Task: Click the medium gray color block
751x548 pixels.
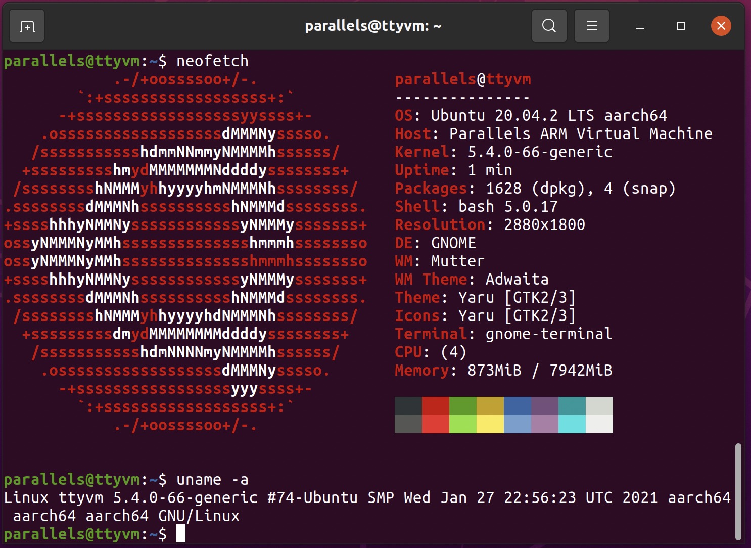Action: tap(408, 424)
